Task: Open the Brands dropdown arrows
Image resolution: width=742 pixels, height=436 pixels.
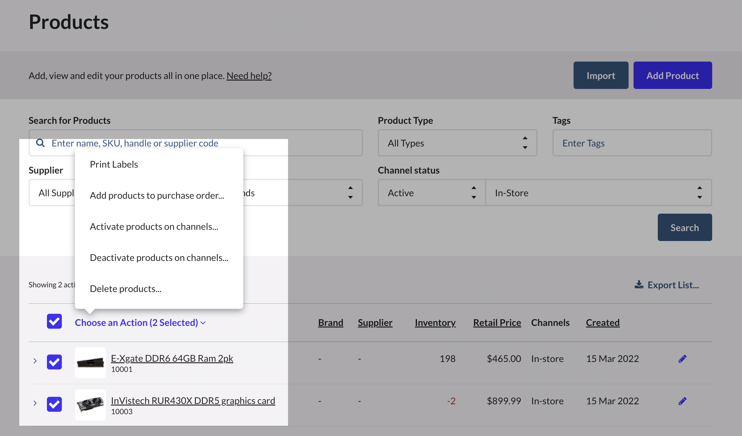Action: point(350,193)
